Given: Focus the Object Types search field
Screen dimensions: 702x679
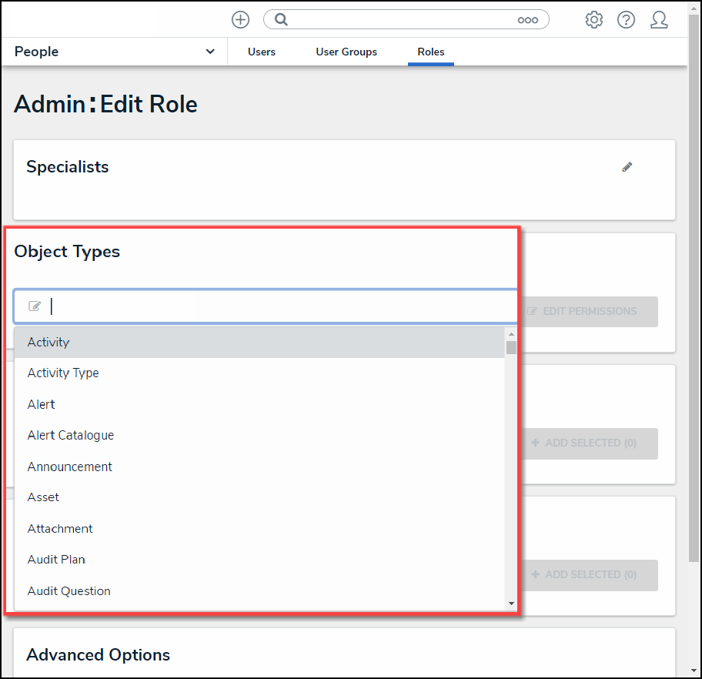Looking at the screenshot, I should click(277, 306).
